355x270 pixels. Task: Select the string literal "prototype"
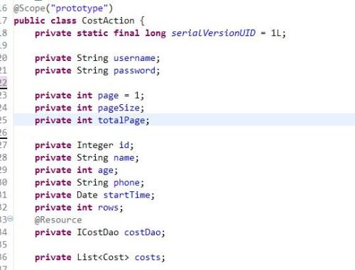tap(79, 9)
